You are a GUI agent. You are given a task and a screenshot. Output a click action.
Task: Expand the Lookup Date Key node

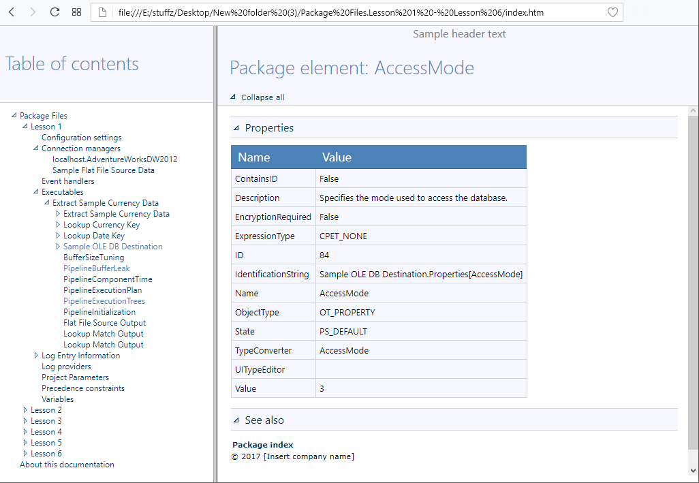[x=58, y=235]
